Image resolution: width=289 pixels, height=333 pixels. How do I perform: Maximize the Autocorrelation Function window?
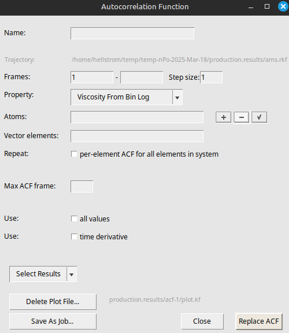pos(267,6)
